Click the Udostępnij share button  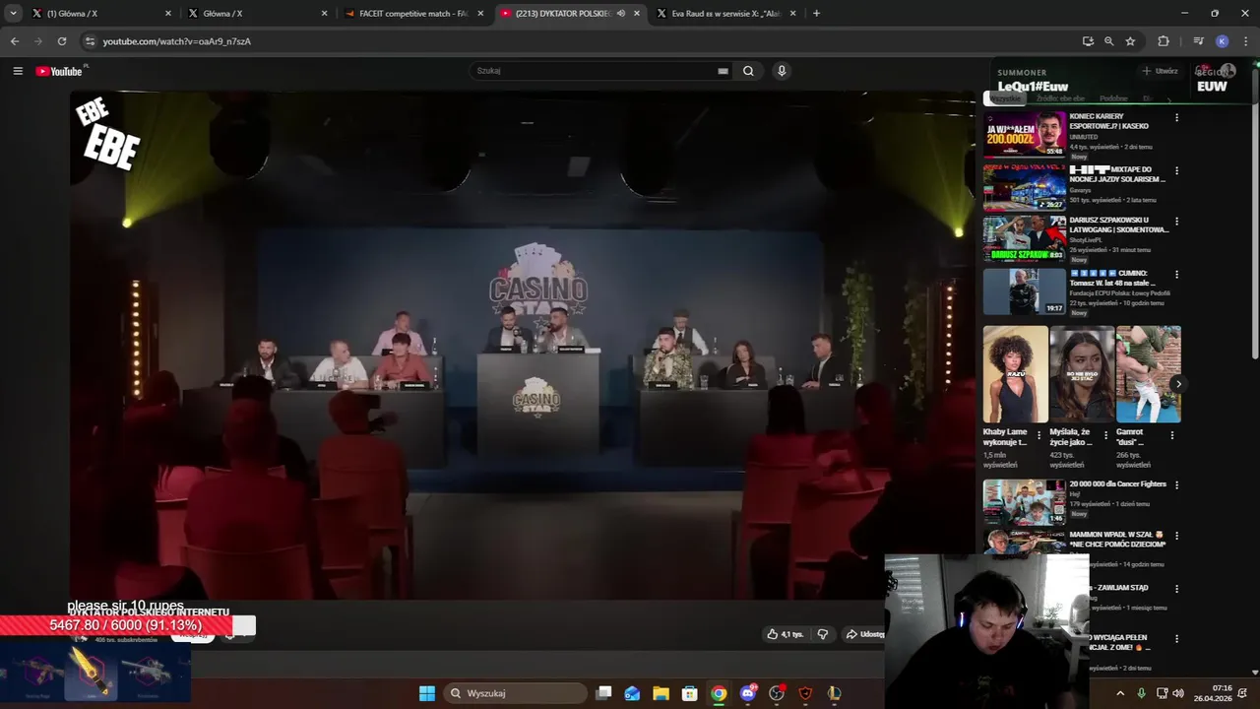coord(864,634)
